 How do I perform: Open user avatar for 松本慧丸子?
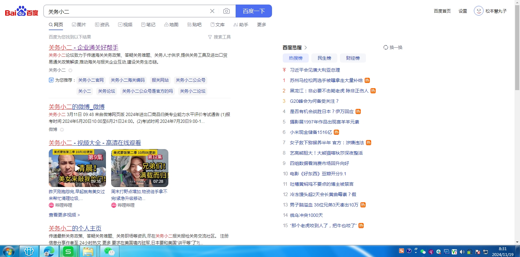click(x=478, y=11)
